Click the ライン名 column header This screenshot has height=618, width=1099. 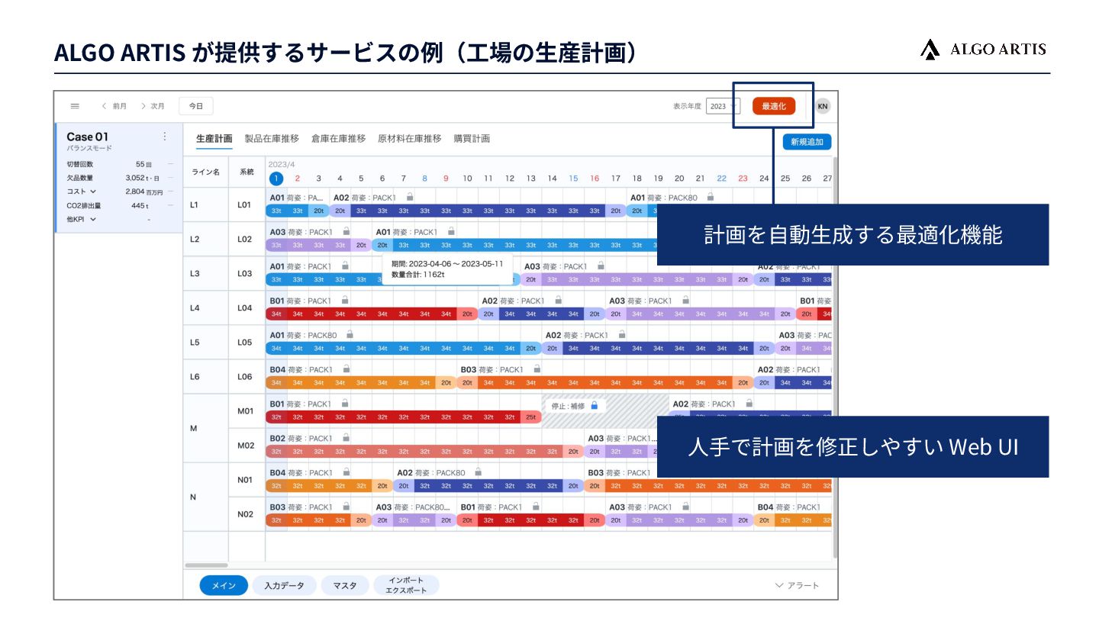coord(205,172)
